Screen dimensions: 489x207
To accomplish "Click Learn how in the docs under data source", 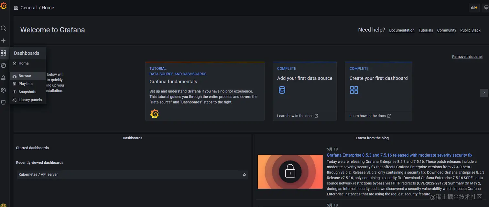I will pos(298,116).
